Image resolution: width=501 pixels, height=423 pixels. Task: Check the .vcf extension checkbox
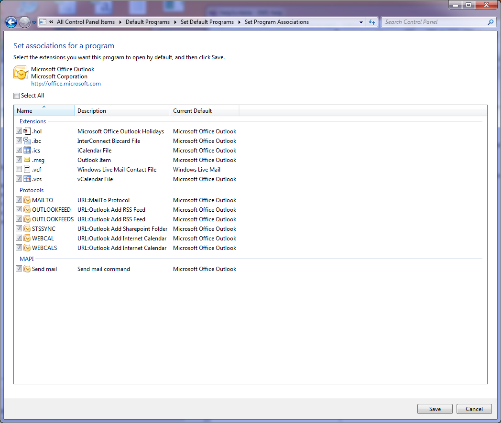pyautogui.click(x=19, y=169)
